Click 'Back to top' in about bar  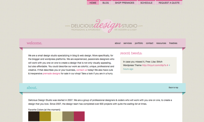click(174, 88)
